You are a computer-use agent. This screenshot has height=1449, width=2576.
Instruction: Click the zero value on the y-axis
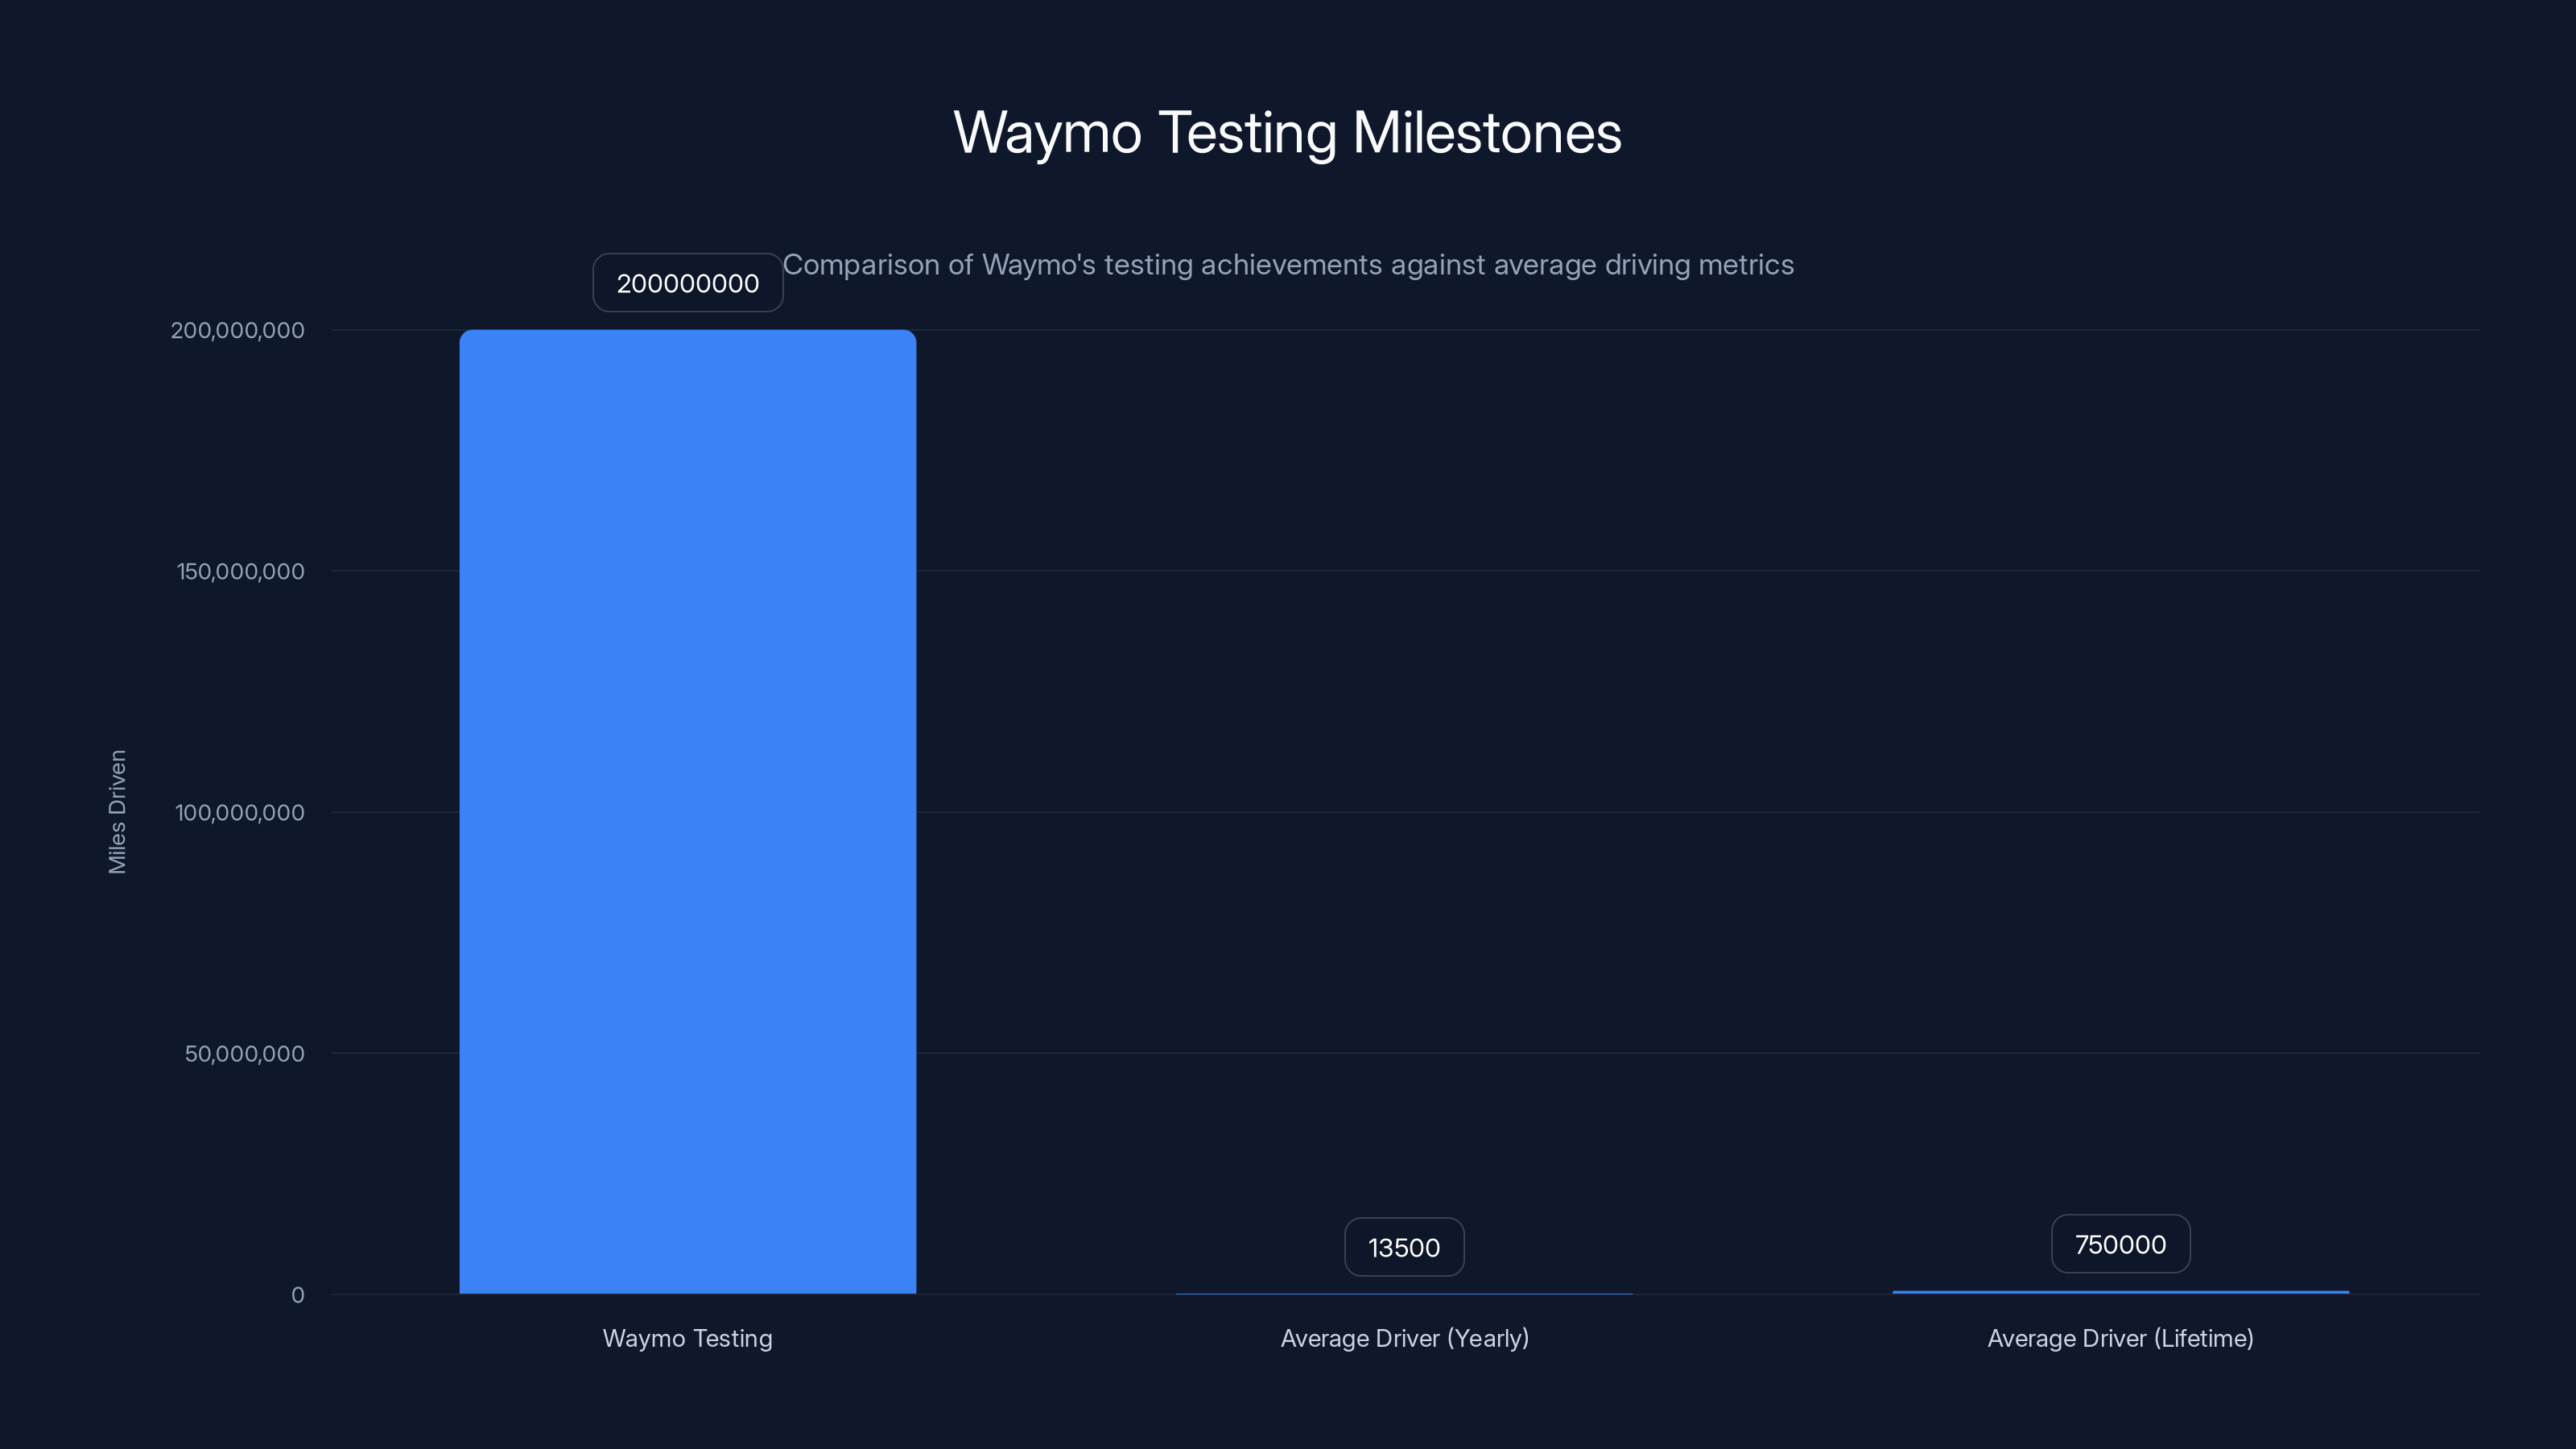pos(297,1295)
